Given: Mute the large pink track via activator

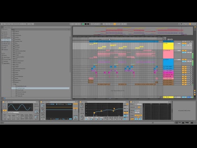Looking at the screenshot, I should tap(184, 51).
